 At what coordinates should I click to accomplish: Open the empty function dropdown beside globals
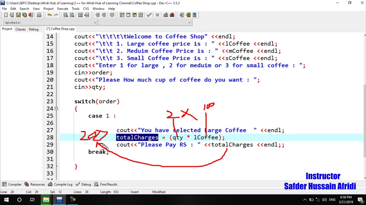point(145,22)
